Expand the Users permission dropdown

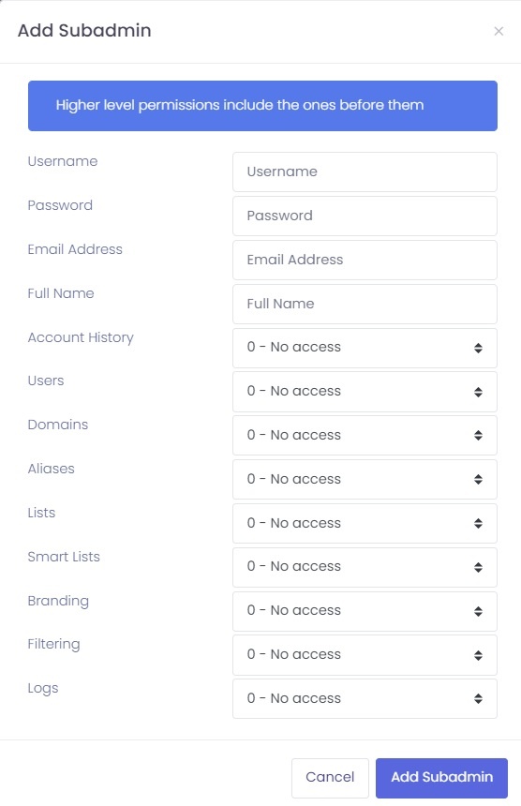pyautogui.click(x=365, y=392)
